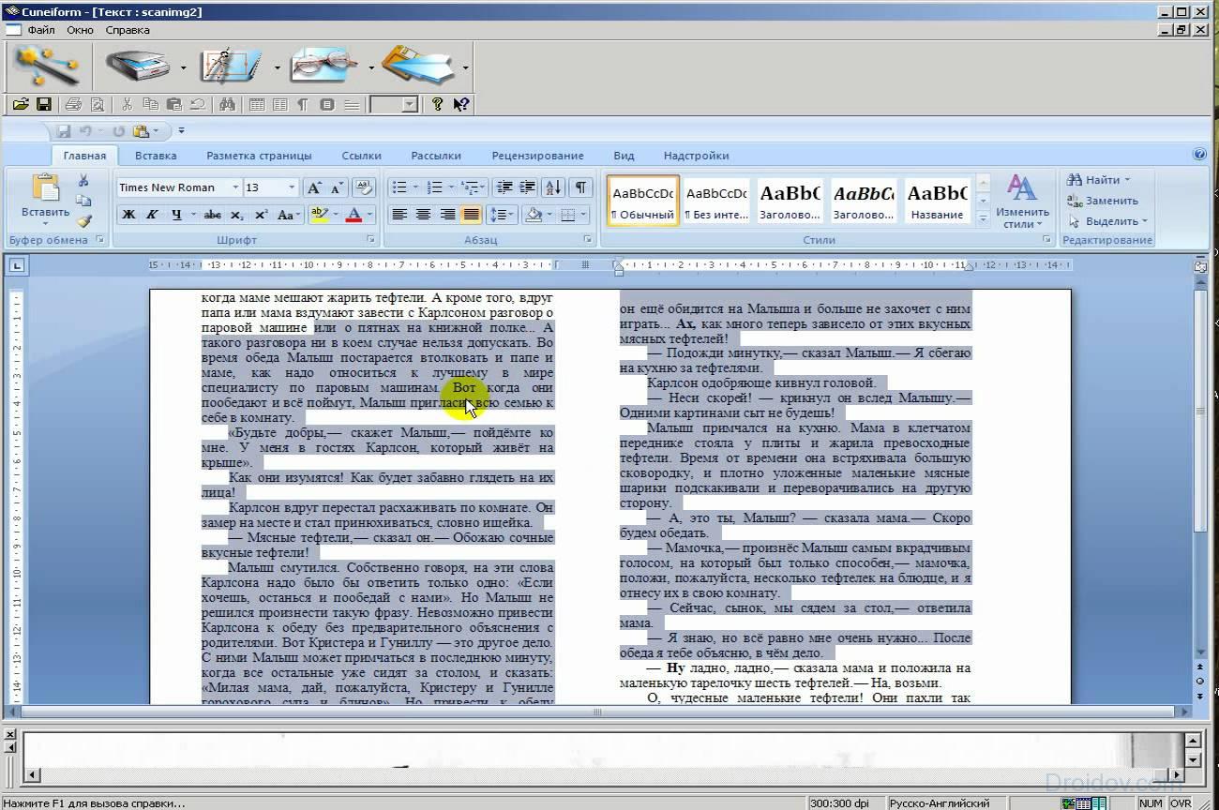The height and width of the screenshot is (810, 1219).
Task: Increase font size with the grow font icon
Action: coord(314,187)
